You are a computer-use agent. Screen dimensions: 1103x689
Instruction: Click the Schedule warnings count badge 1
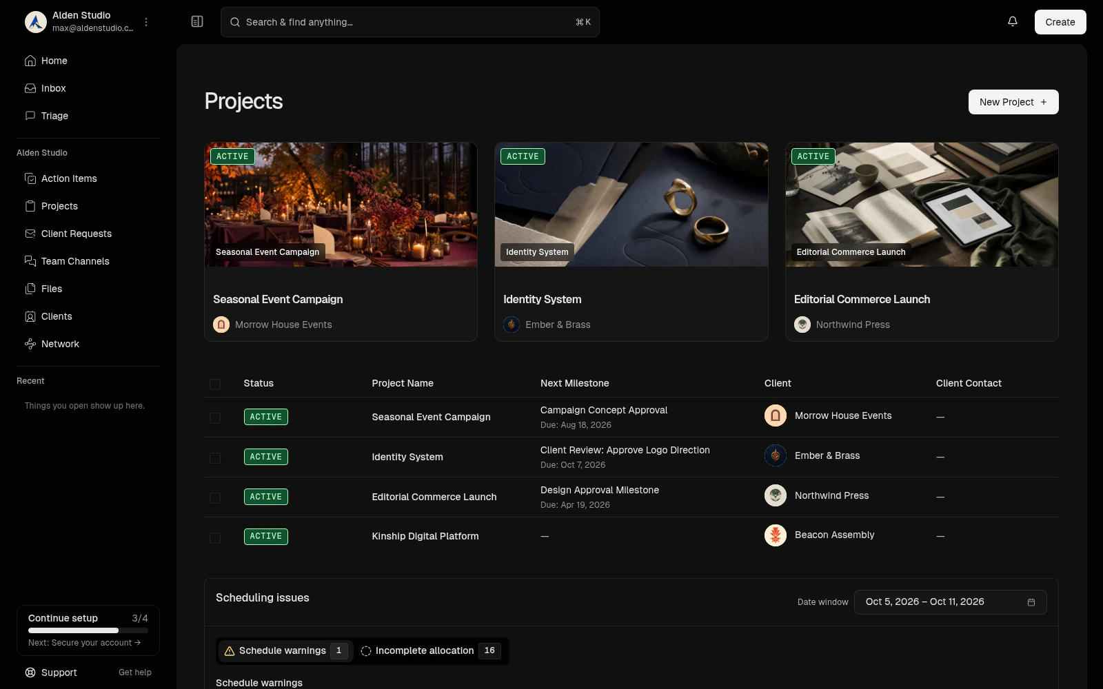coord(338,650)
